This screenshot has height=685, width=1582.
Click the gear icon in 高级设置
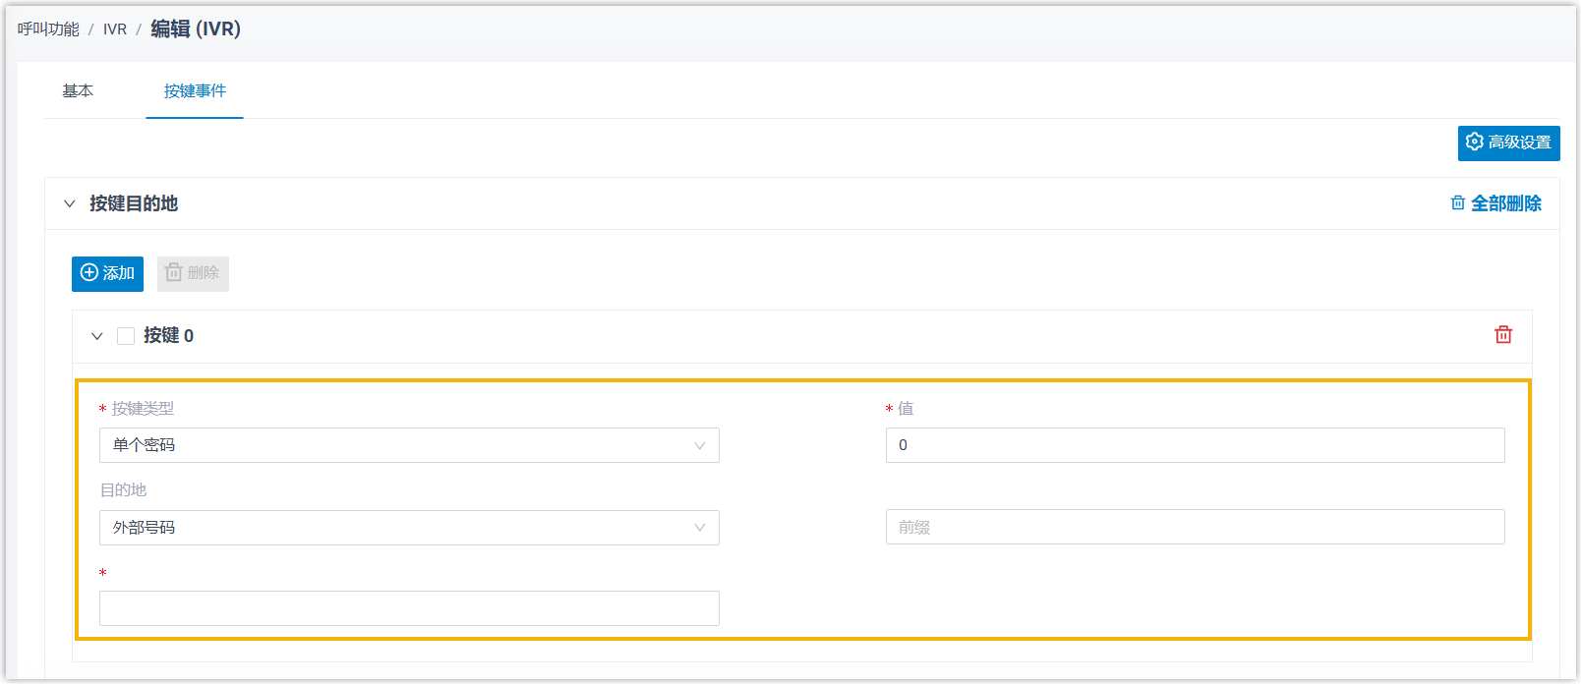coord(1474,143)
